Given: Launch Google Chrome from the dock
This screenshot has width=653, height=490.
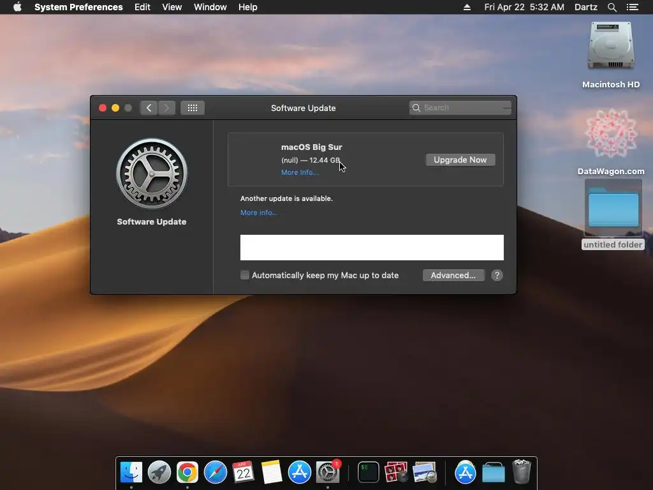Looking at the screenshot, I should pyautogui.click(x=187, y=472).
